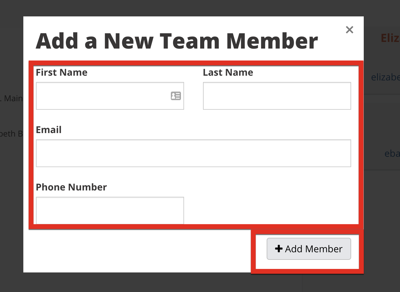Click the First Name label
Screen dimensions: 400x292
[62, 73]
